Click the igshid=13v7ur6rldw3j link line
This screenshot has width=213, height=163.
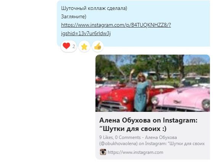point(86,34)
